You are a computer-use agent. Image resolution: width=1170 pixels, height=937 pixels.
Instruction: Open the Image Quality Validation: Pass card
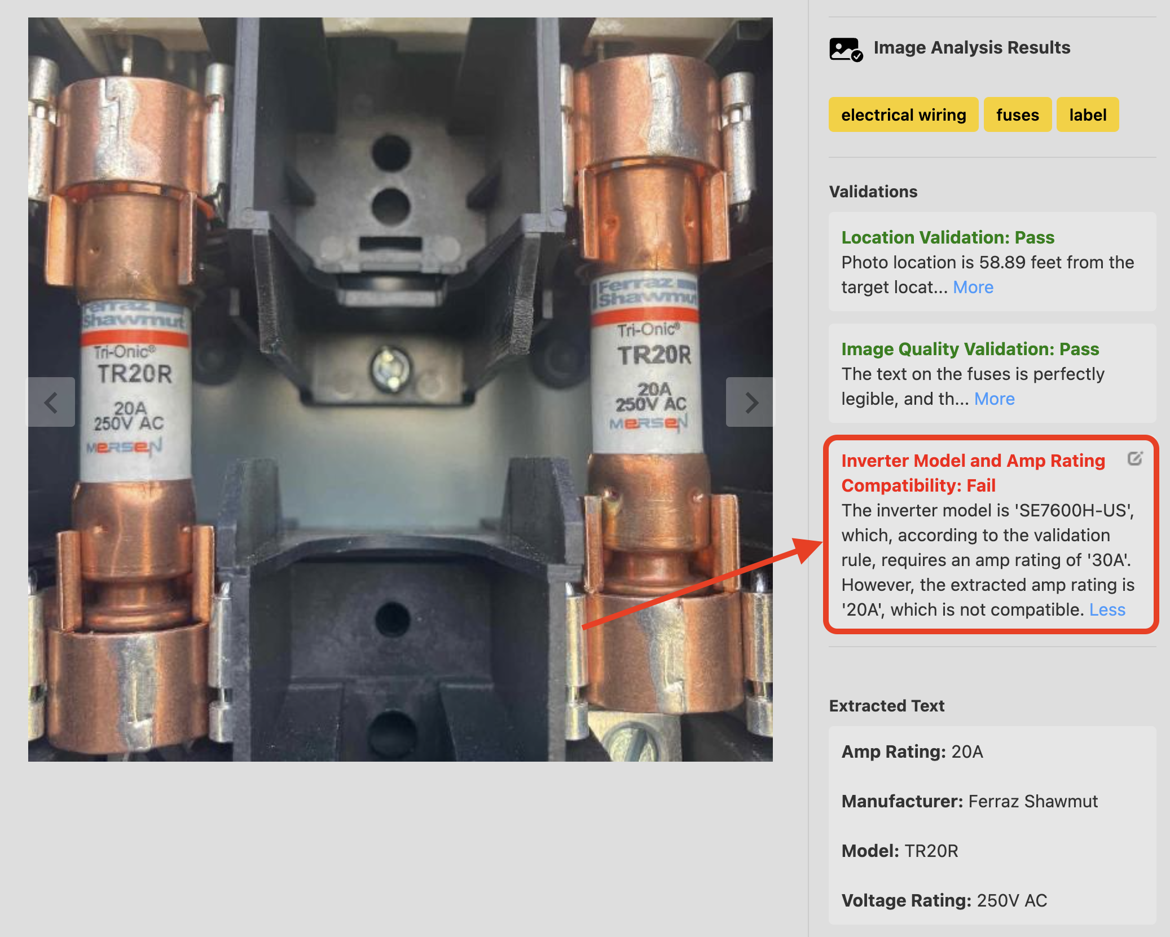(x=992, y=373)
